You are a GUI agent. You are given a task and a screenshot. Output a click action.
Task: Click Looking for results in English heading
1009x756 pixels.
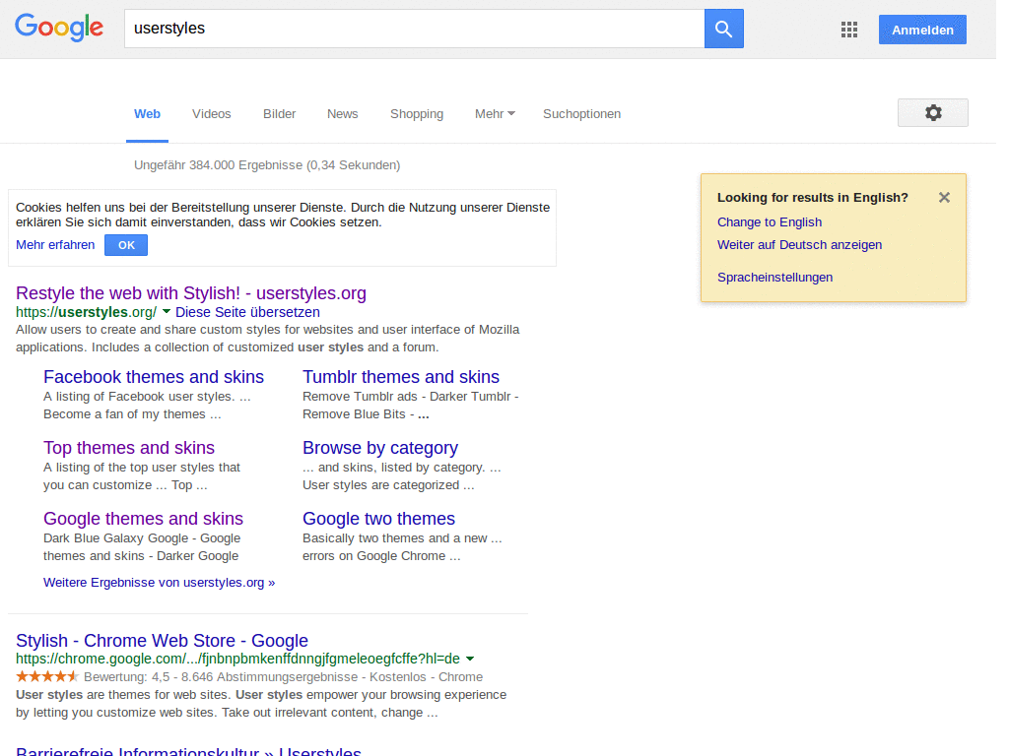(813, 197)
